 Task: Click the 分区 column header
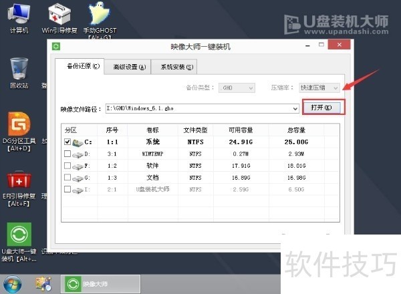click(80, 130)
